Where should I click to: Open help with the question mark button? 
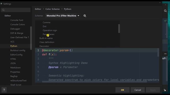click(4, 90)
